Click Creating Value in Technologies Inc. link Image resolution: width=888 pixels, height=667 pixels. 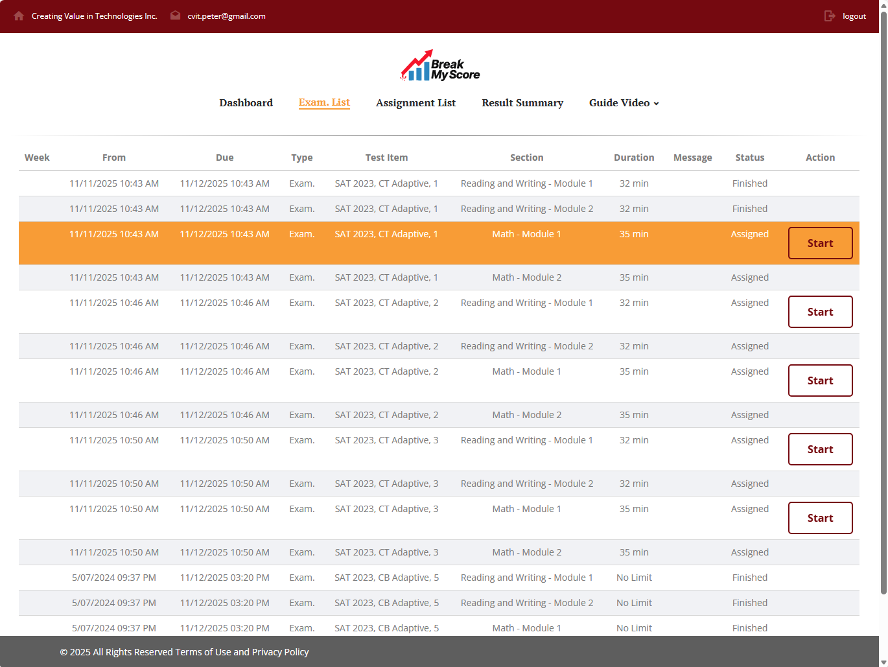(94, 16)
